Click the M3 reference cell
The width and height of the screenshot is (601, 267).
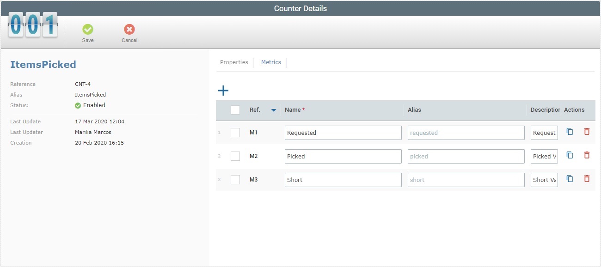click(253, 180)
